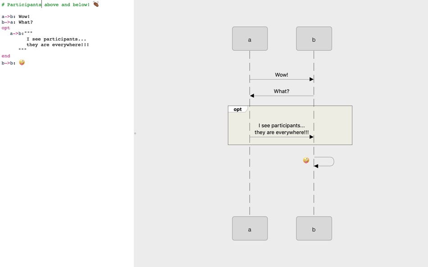Click the closing triple quotes line in editor
Screen dimensions: 428x267
pos(23,49)
